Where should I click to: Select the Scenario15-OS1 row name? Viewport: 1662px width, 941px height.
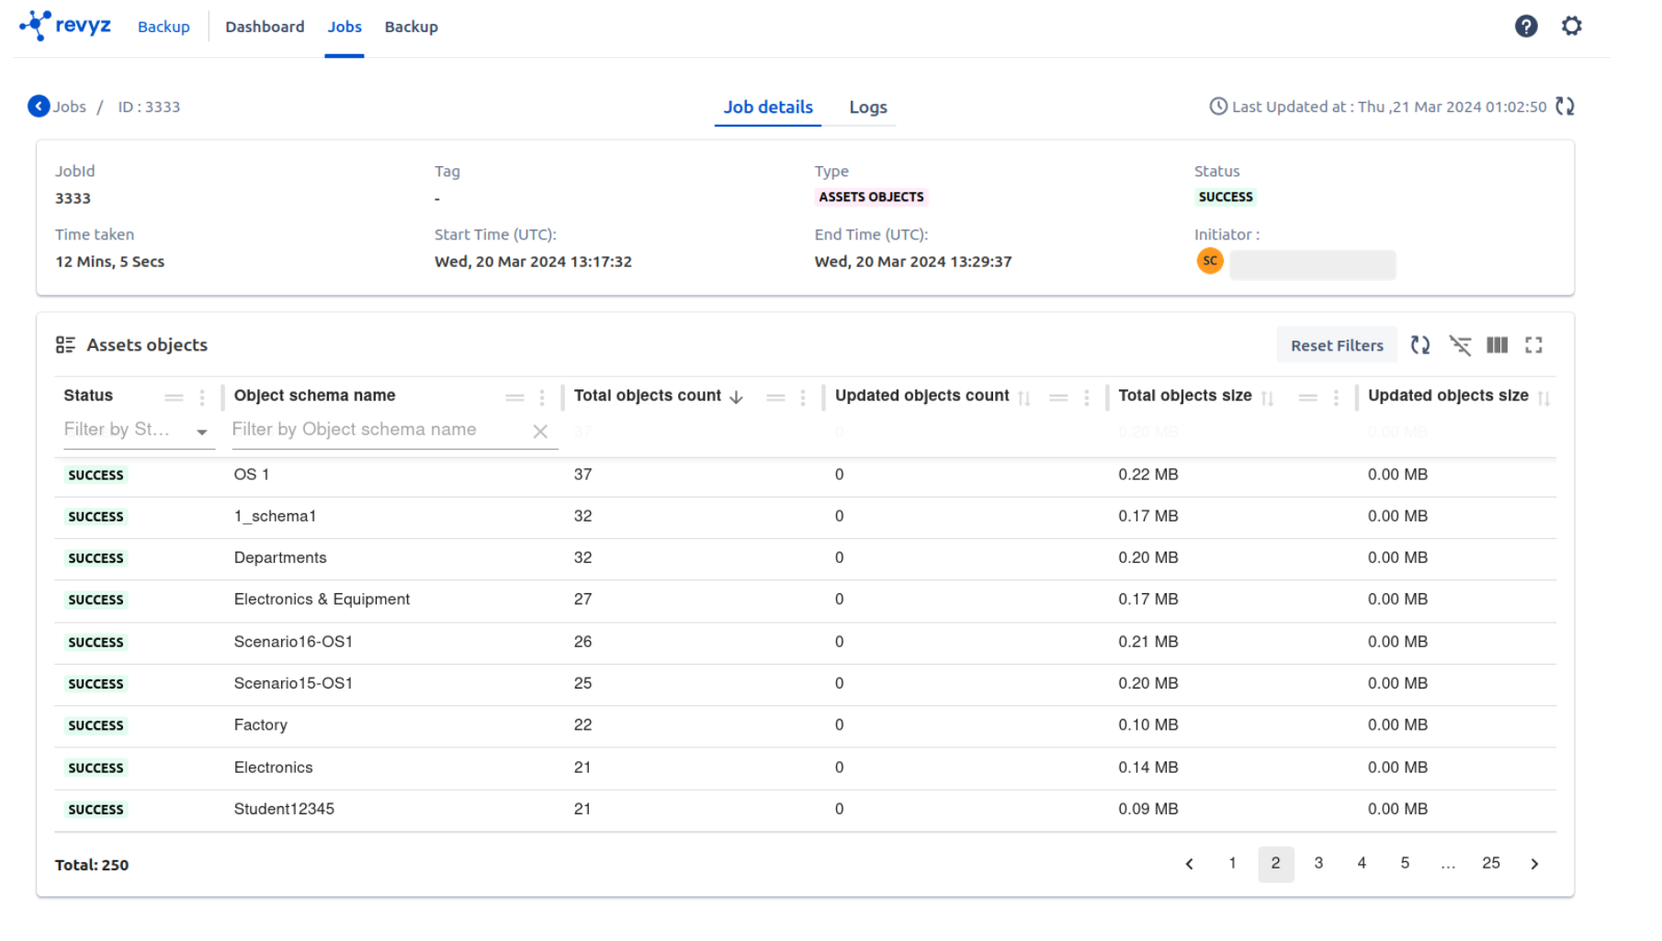[293, 683]
